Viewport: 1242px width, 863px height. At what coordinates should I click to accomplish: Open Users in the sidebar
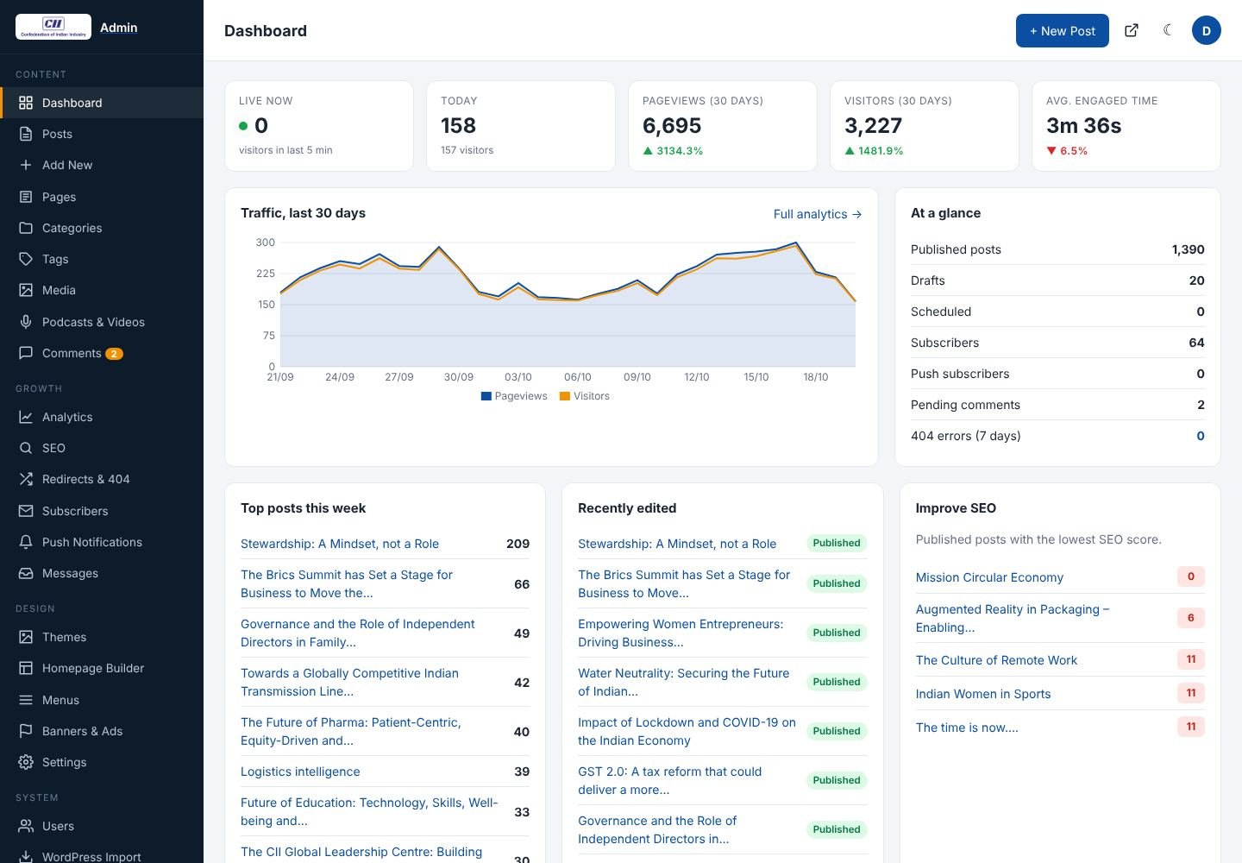click(x=102, y=826)
